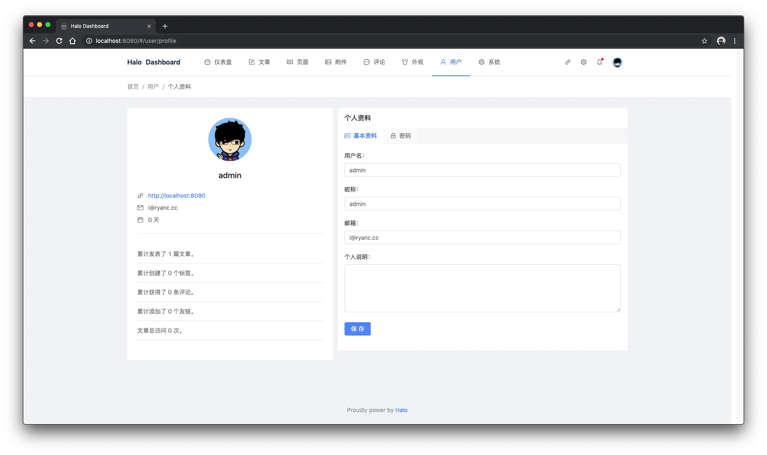The height and width of the screenshot is (455, 767).
Task: Visit the http://localhost:8090 link
Action: [x=177, y=195]
